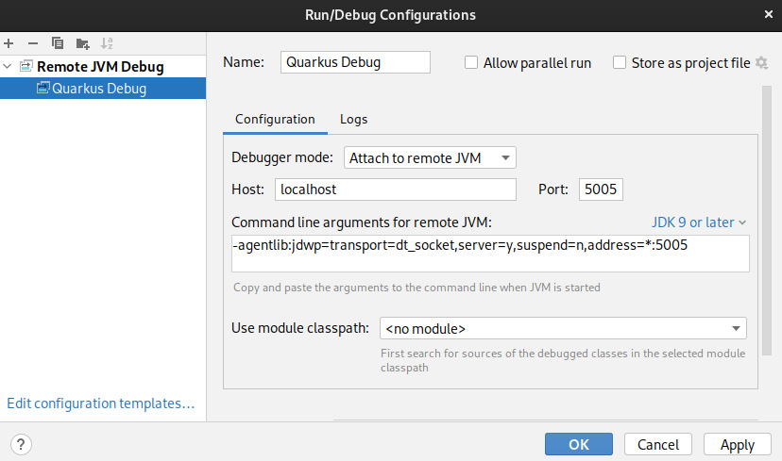Viewport: 782px width, 461px height.
Task: Open help with the question mark icon
Action: (21, 444)
